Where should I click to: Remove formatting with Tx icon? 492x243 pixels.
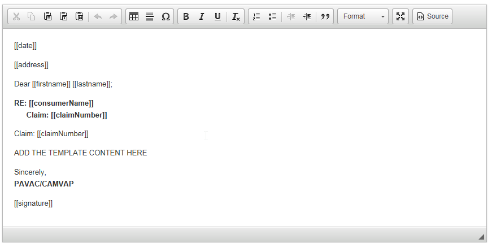pos(236,16)
